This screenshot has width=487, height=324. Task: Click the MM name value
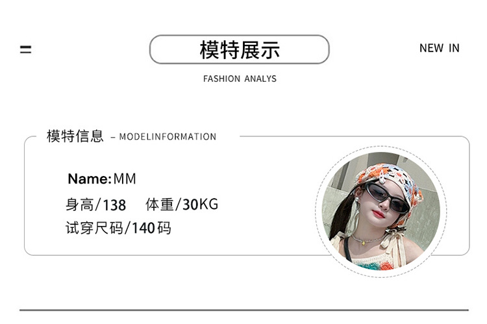[125, 179]
